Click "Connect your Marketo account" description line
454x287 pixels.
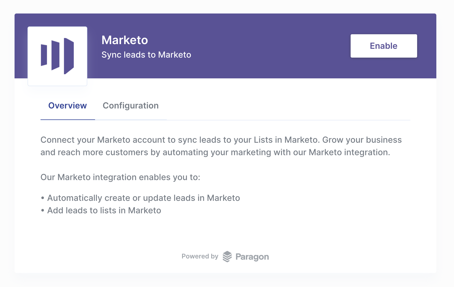tap(221, 140)
